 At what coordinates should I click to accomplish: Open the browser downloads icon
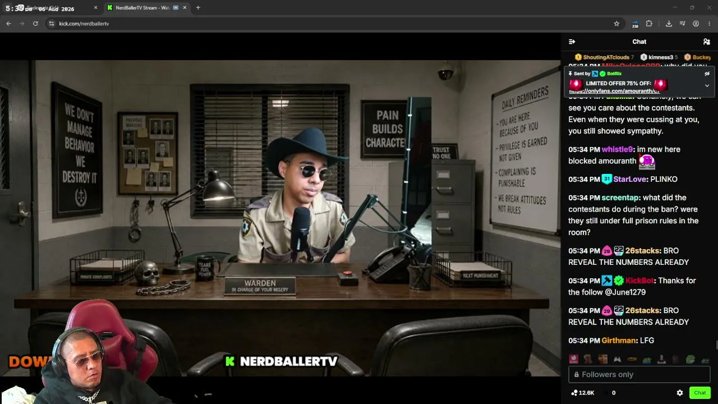pyautogui.click(x=669, y=24)
